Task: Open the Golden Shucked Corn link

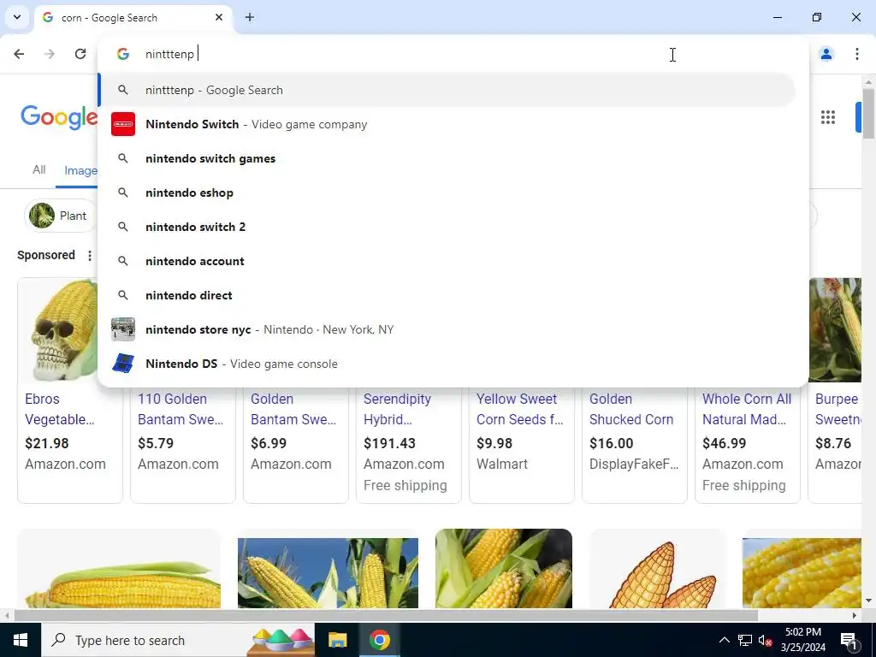Action: pyautogui.click(x=631, y=409)
